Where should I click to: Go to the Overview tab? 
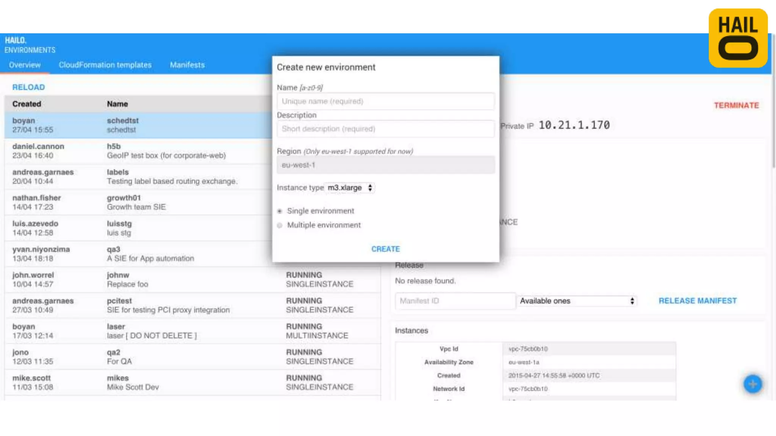click(25, 65)
